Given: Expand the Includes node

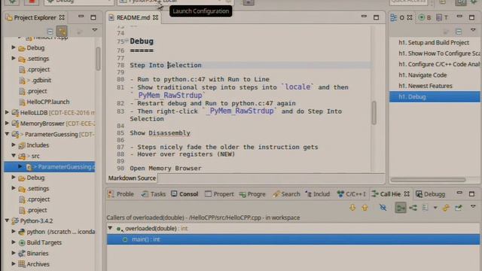Looking at the screenshot, I should [x=14, y=145].
